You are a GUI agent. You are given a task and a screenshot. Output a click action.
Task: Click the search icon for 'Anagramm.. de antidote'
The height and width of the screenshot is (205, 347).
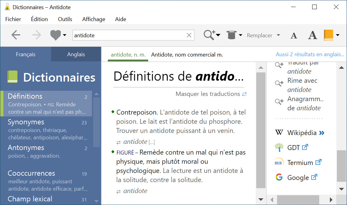tap(279, 102)
